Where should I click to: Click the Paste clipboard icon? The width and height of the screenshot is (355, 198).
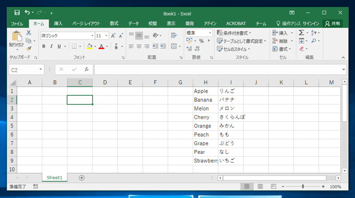coord(17,36)
